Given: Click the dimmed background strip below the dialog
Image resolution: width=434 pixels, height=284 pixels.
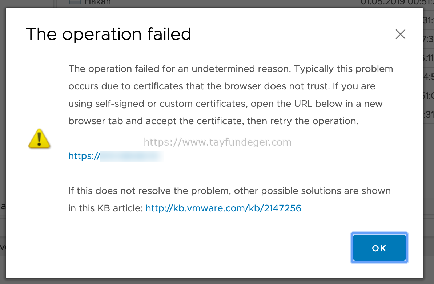Looking at the screenshot, I should [x=217, y=281].
